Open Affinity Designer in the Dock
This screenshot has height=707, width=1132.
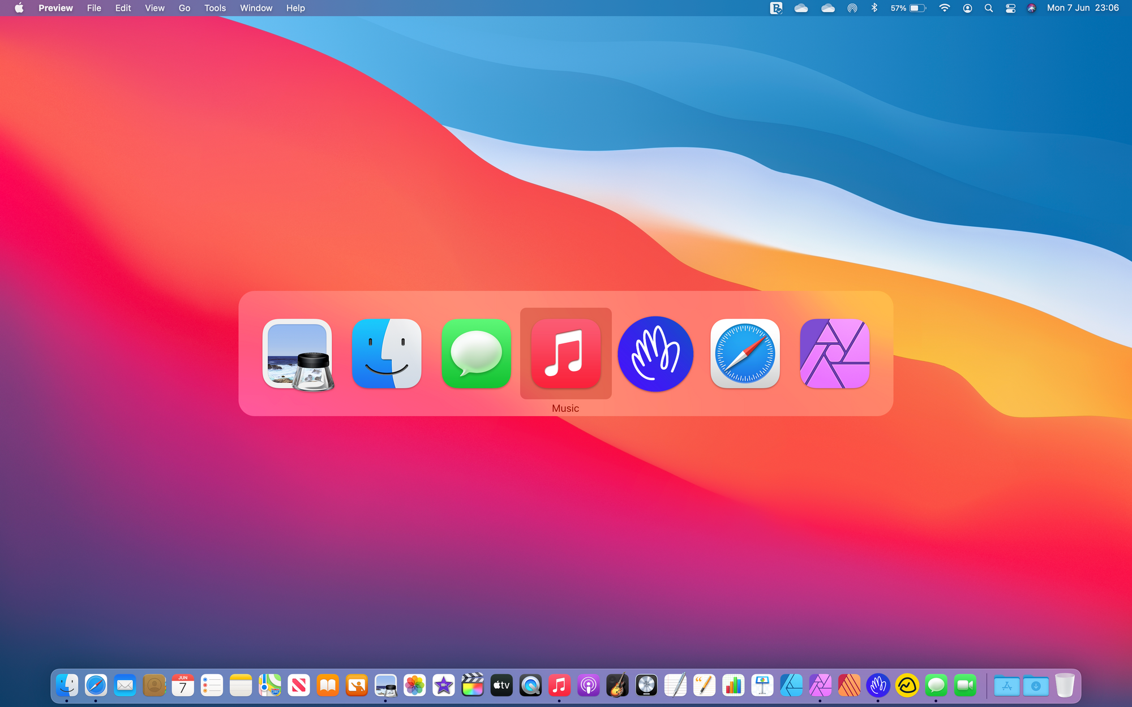coord(791,686)
